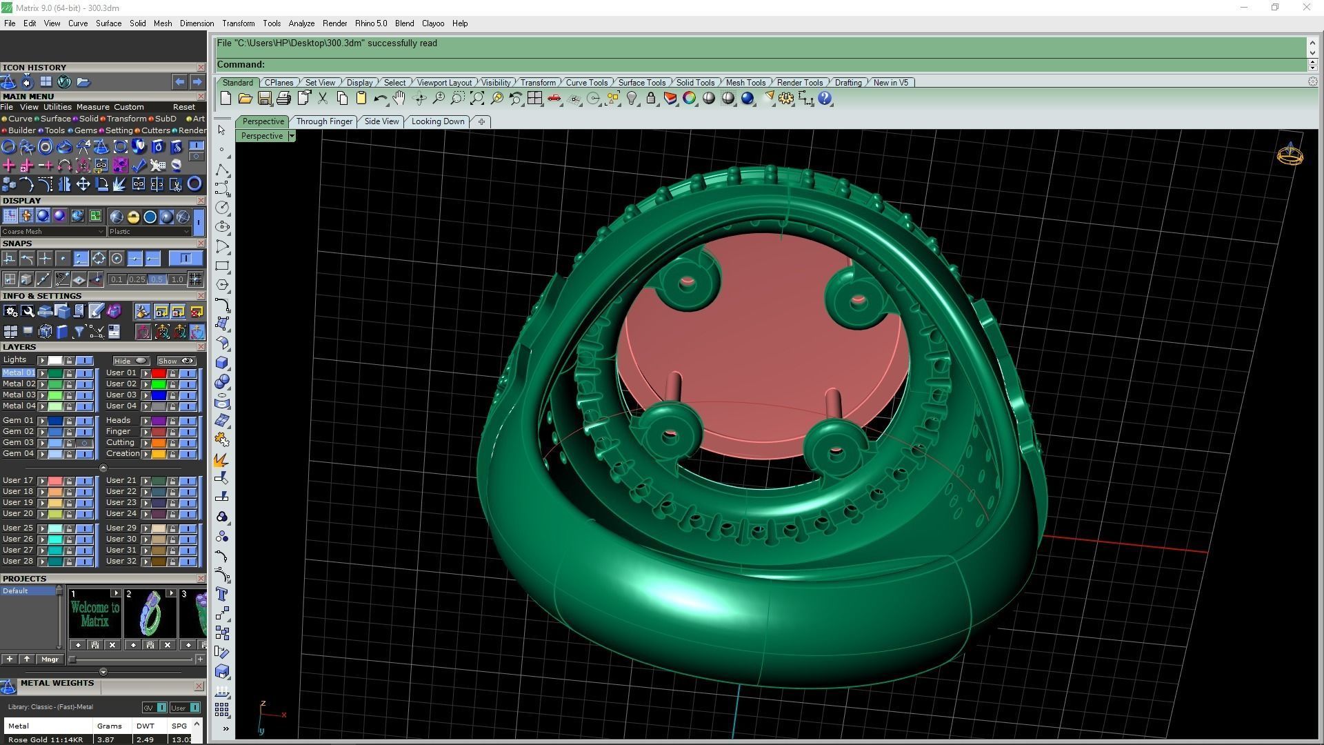Image resolution: width=1324 pixels, height=745 pixels.
Task: Click the Text object T tool
Action: 222,594
